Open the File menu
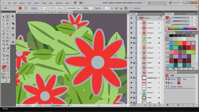199x112 pixels. coord(10,3)
